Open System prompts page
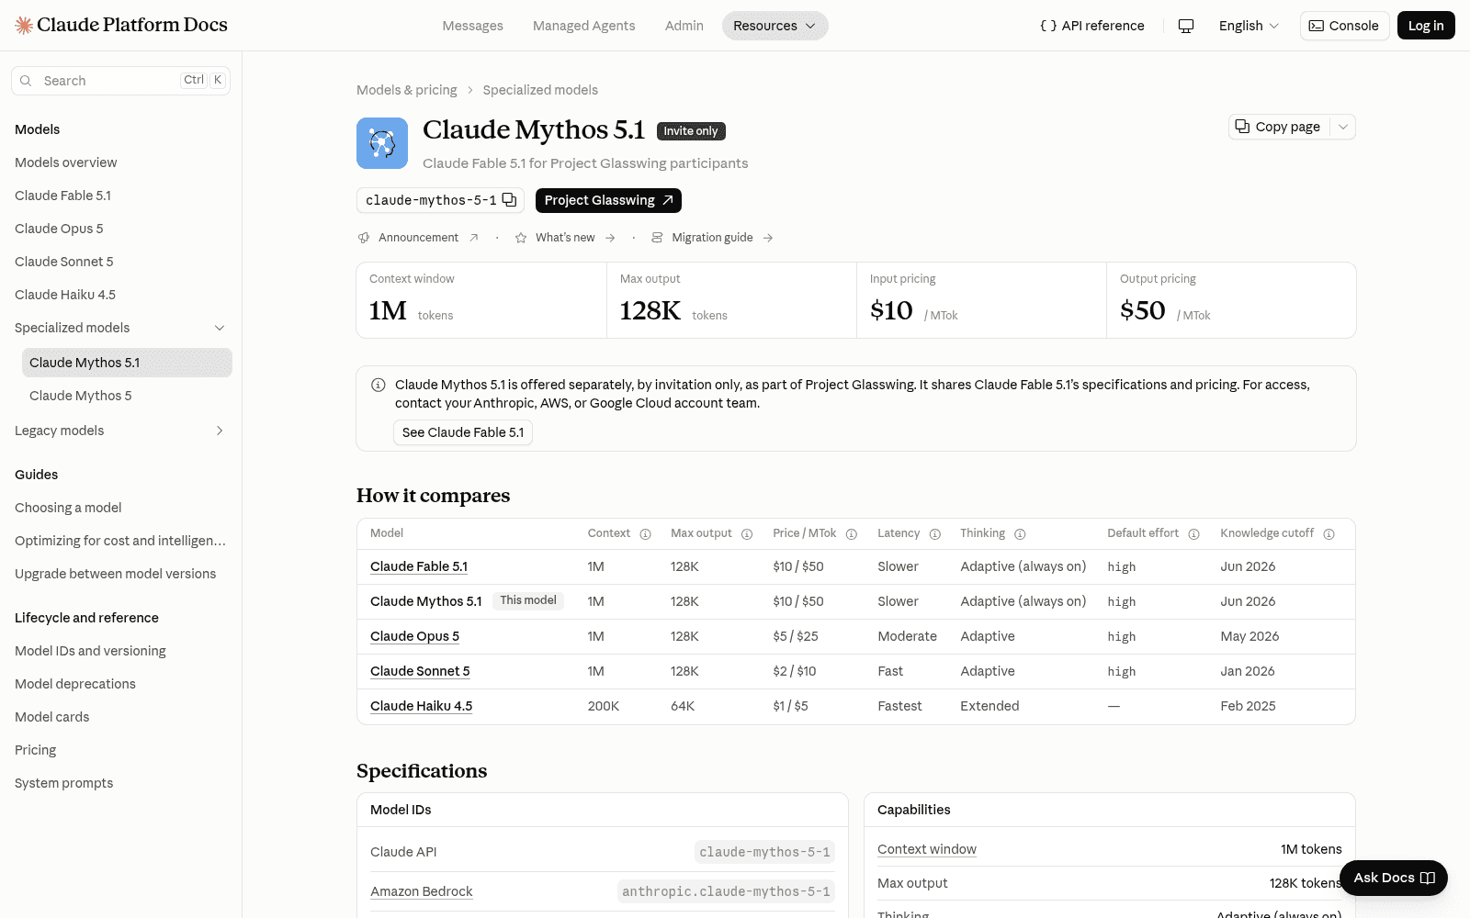The height and width of the screenshot is (918, 1470). 64,783
